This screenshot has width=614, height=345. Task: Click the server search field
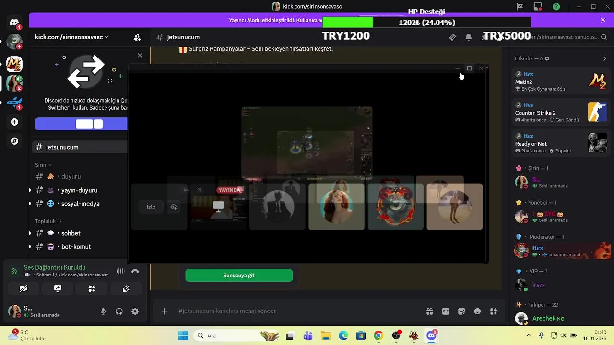point(558,37)
